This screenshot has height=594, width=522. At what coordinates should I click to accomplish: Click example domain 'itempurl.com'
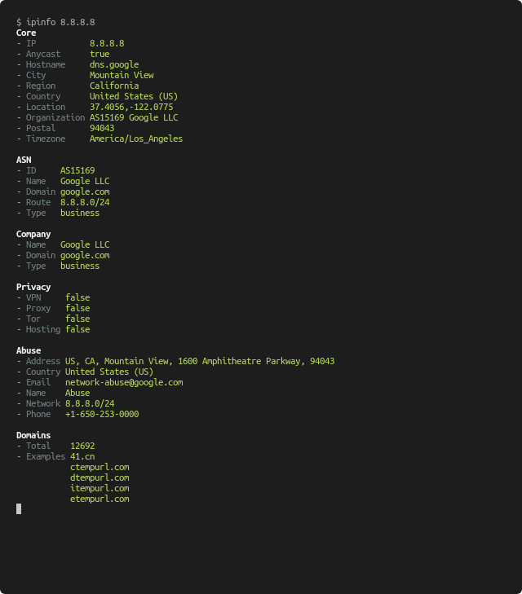[100, 489]
